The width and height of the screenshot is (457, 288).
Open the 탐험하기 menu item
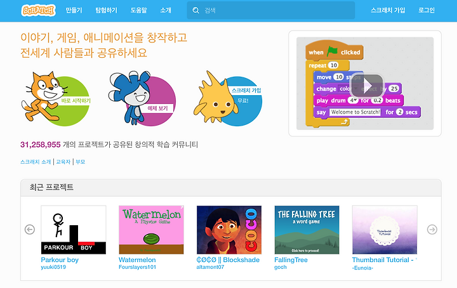(x=107, y=11)
